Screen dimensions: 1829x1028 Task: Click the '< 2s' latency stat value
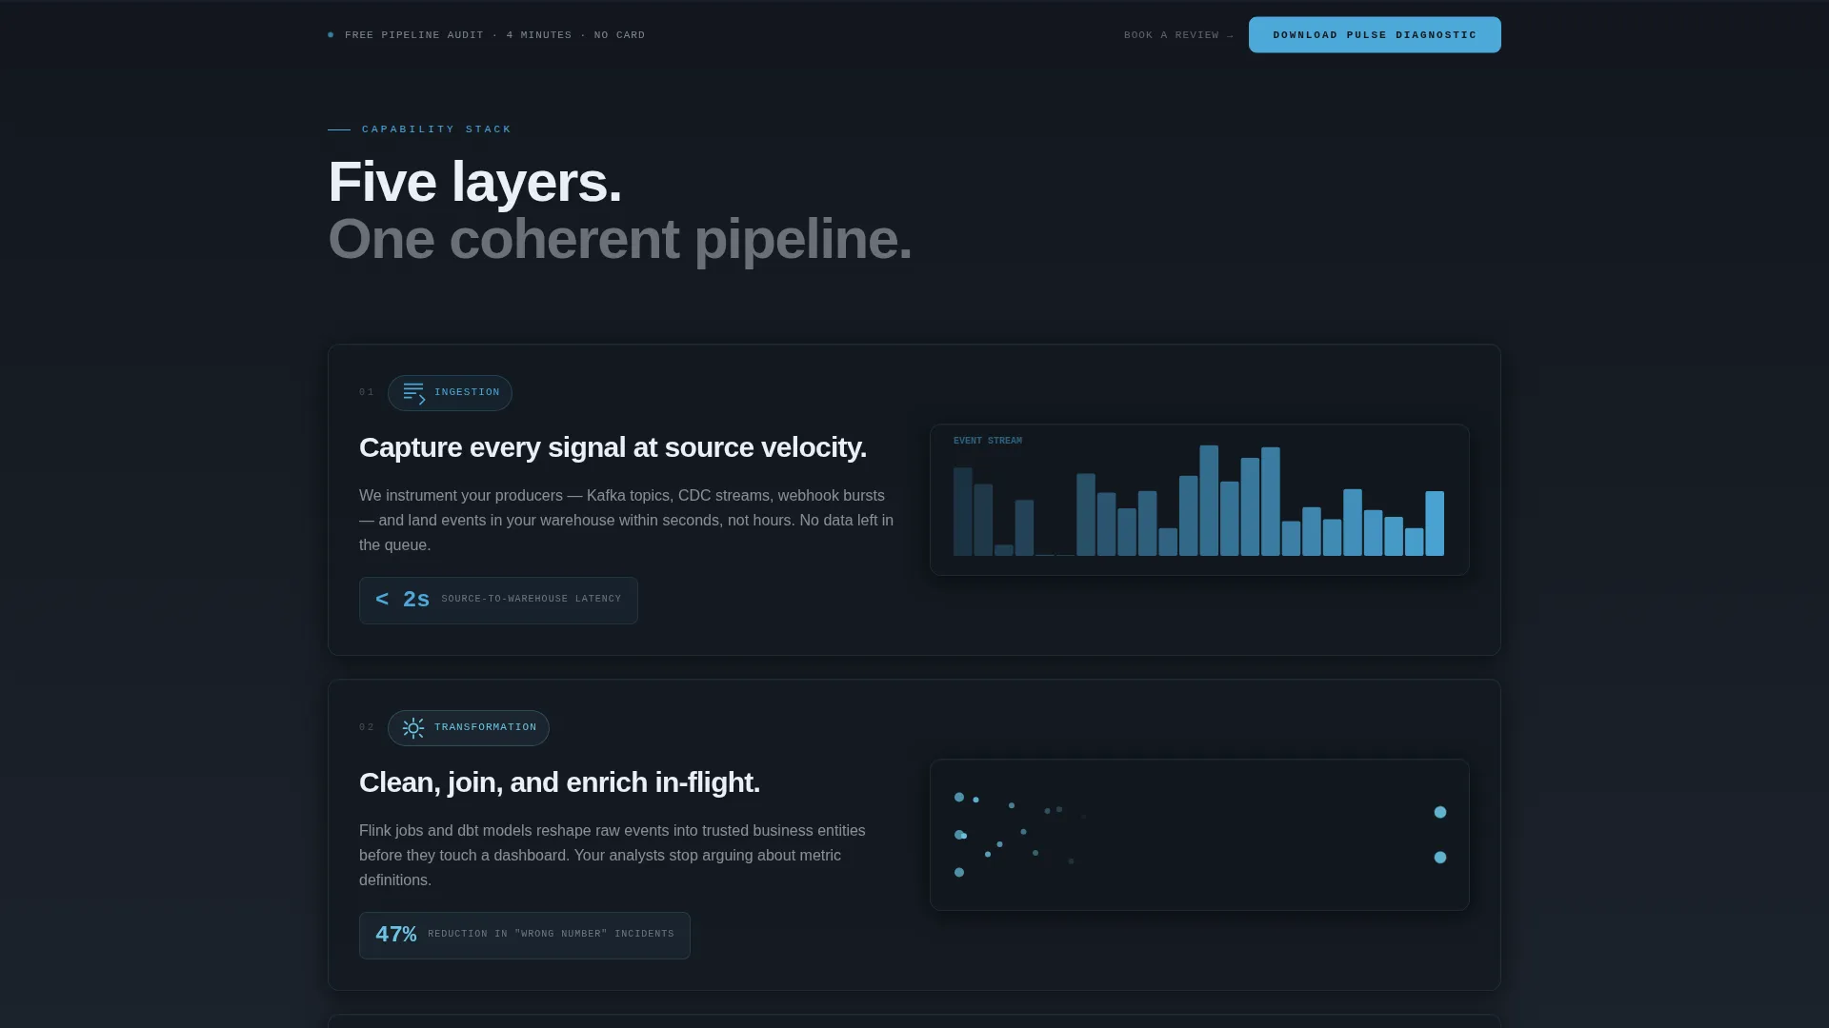click(402, 600)
